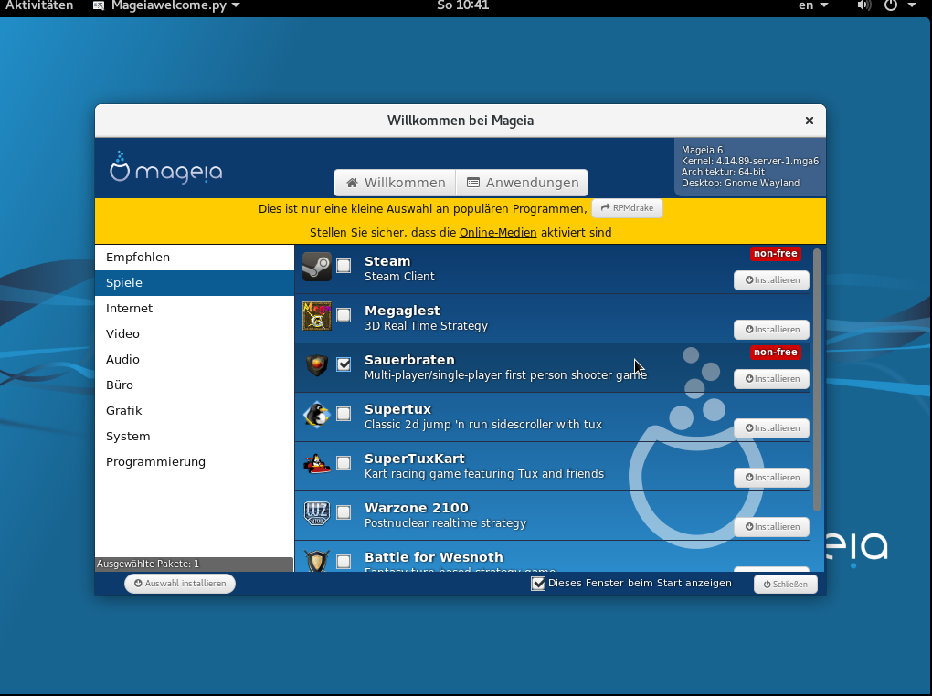Toggle 'Dieses Fenster beim Start anzeigen' checkbox

pyautogui.click(x=538, y=583)
